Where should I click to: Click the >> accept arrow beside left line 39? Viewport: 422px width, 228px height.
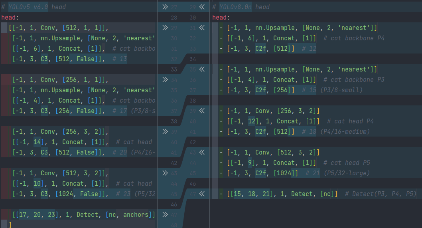pos(165,131)
